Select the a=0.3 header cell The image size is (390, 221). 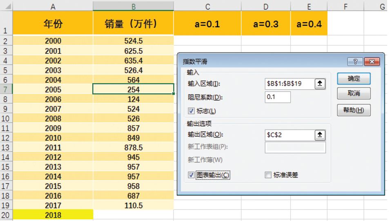265,23
